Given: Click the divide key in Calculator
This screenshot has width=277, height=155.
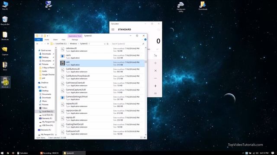Looking at the screenshot, I should pyautogui.click(x=155, y=63).
